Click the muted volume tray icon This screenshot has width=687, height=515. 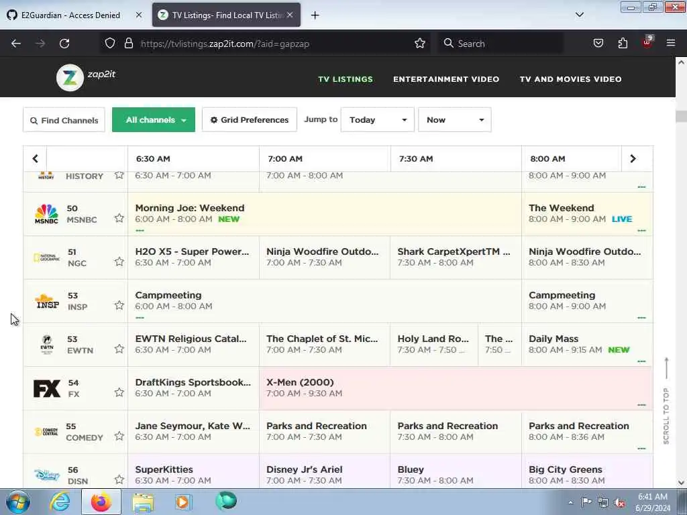[x=619, y=502]
